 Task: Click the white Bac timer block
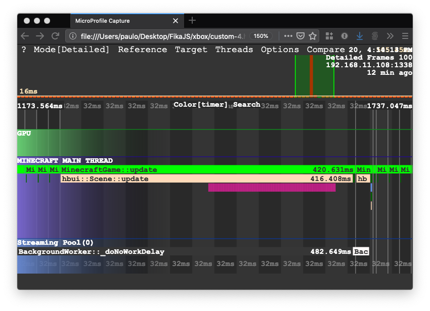click(361, 251)
